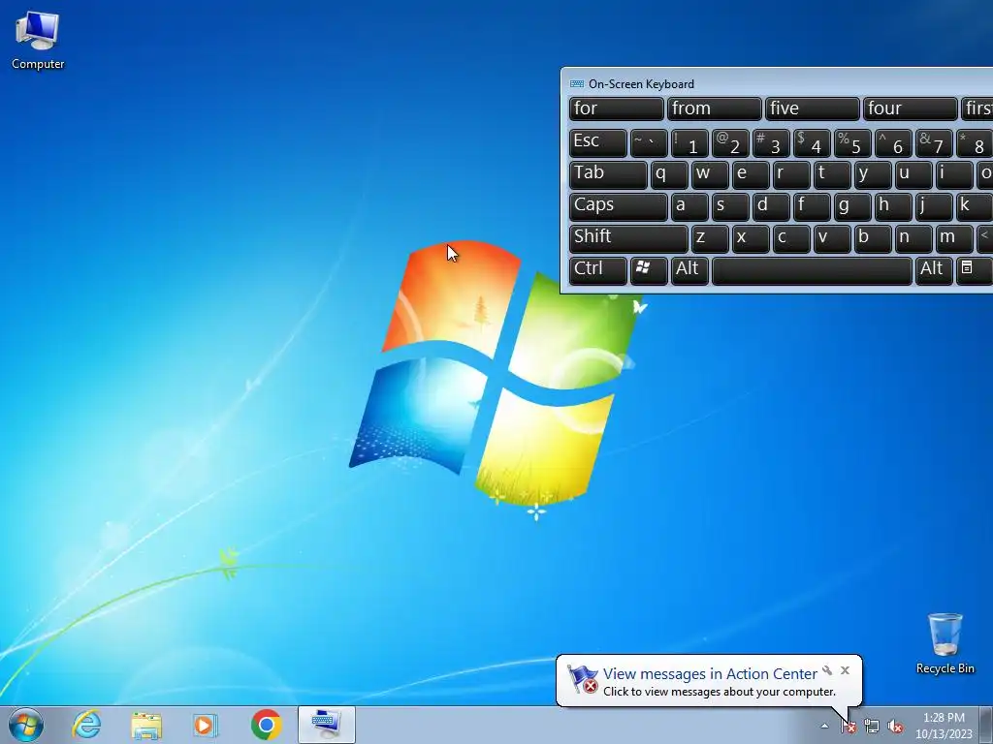Tap the v key
Image resolution: width=993 pixels, height=744 pixels.
[831, 239]
